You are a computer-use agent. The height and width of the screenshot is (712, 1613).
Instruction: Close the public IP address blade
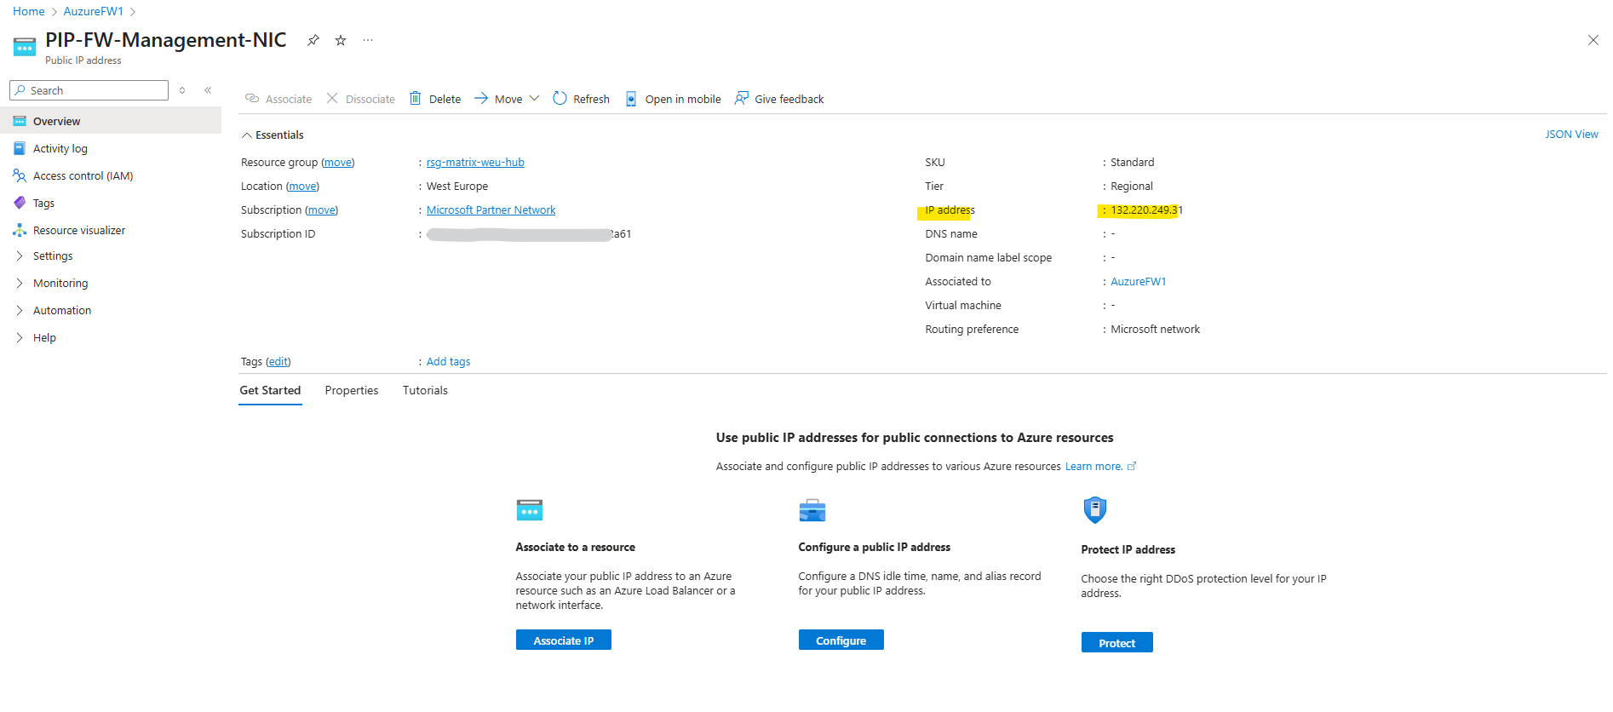point(1593,40)
